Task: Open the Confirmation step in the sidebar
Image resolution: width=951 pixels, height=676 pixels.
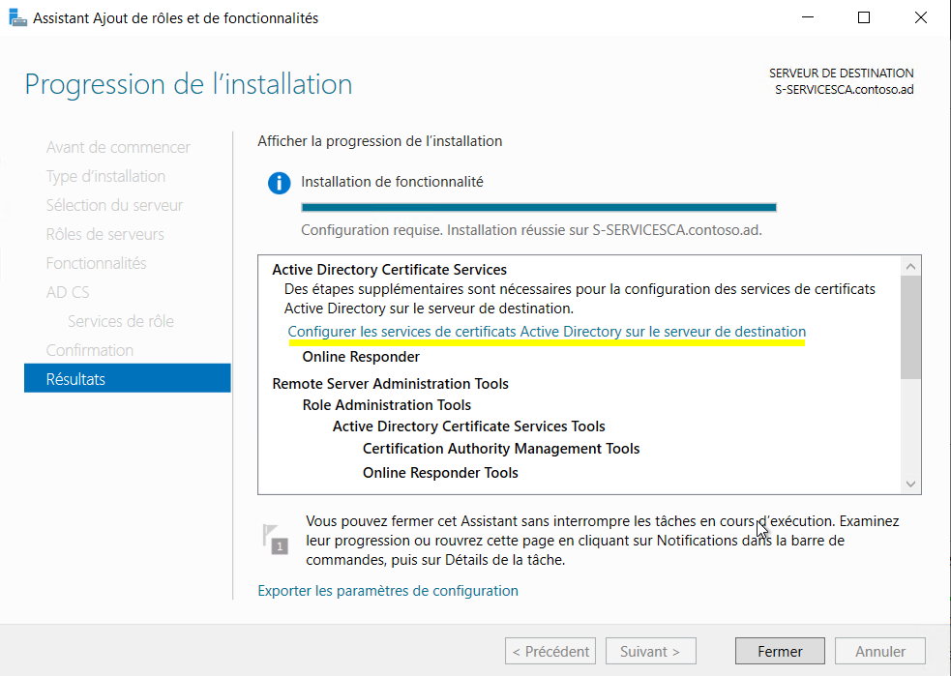Action: 88,349
